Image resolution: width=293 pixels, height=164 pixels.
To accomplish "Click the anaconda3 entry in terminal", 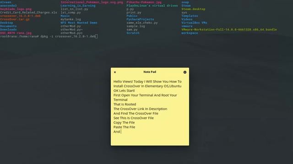I will pos(8,6).
